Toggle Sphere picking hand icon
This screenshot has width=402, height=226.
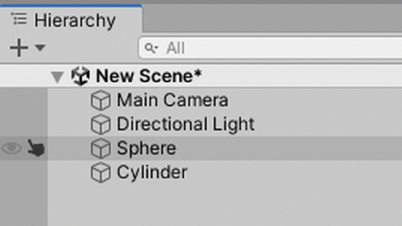36,148
